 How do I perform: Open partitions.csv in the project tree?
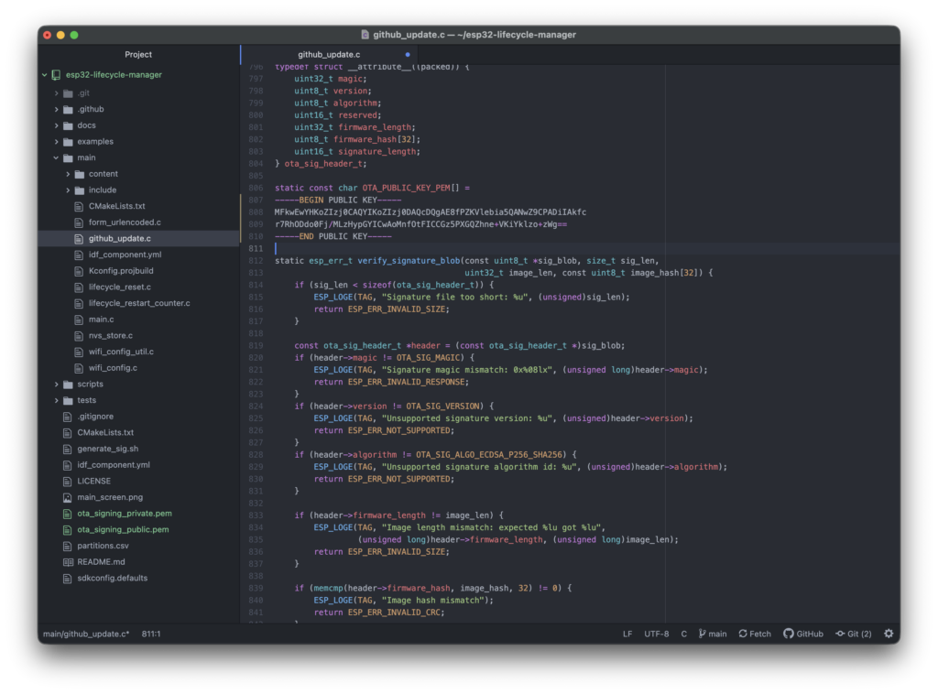pos(103,546)
